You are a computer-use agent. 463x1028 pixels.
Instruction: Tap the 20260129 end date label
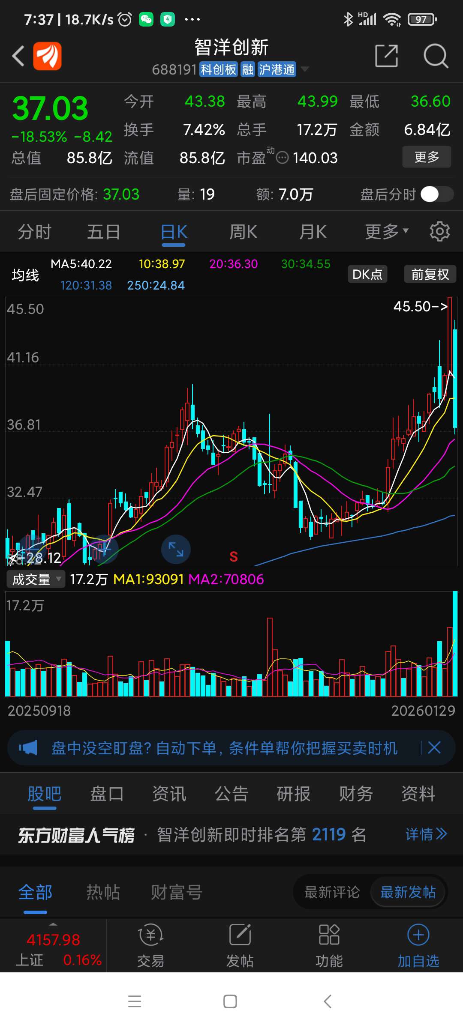(x=423, y=711)
